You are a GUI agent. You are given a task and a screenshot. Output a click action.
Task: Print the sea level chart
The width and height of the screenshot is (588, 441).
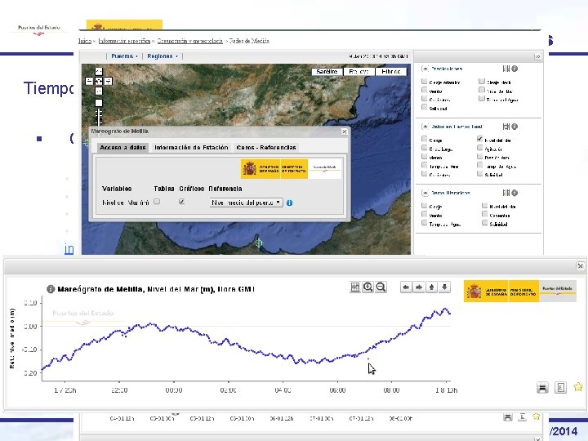[542, 387]
